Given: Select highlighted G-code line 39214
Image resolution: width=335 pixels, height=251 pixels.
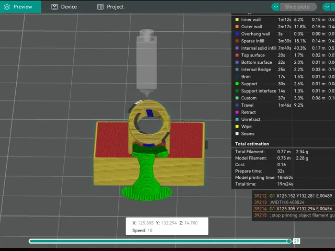Looking at the screenshot, I should [294, 209].
